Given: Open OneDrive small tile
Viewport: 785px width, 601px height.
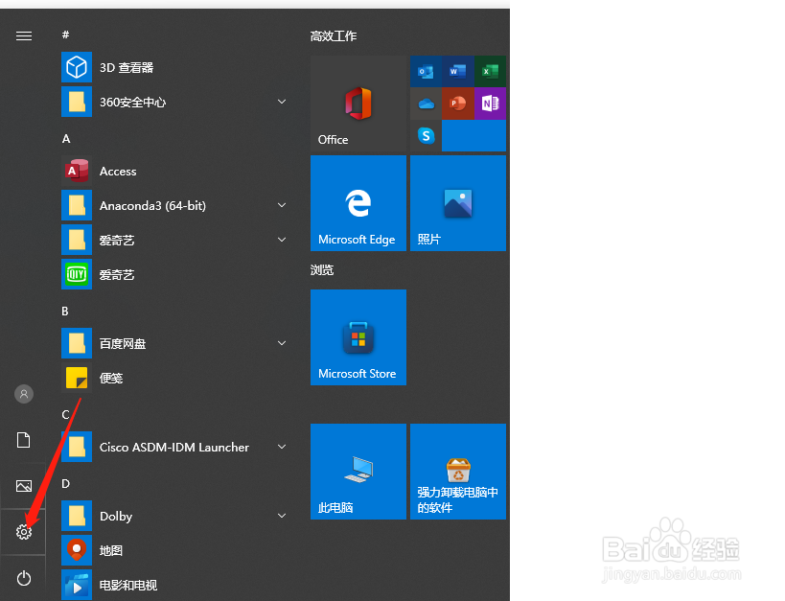Looking at the screenshot, I should pyautogui.click(x=426, y=104).
